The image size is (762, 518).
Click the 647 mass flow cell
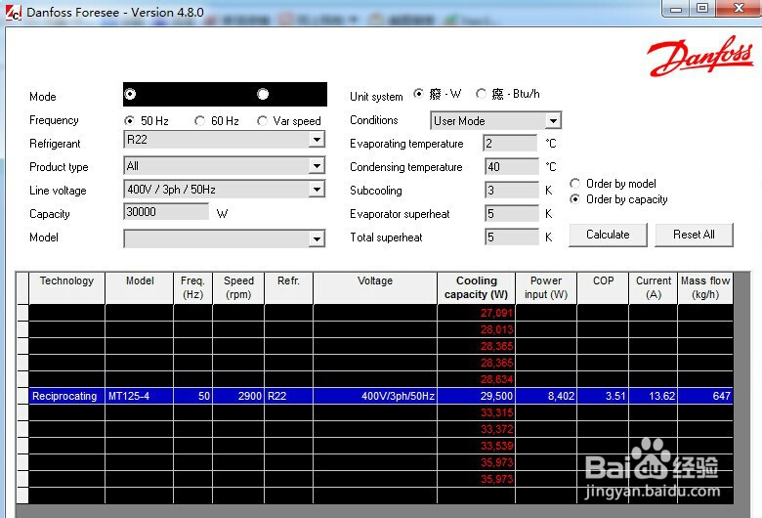[705, 396]
